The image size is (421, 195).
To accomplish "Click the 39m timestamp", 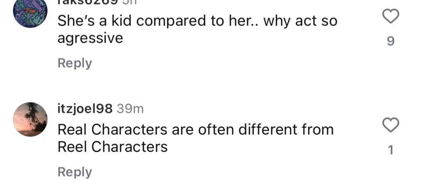I will (x=130, y=109).
